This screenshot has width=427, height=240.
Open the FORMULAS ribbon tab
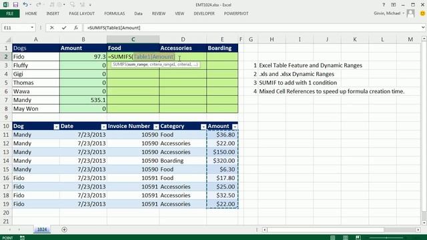[x=114, y=13]
